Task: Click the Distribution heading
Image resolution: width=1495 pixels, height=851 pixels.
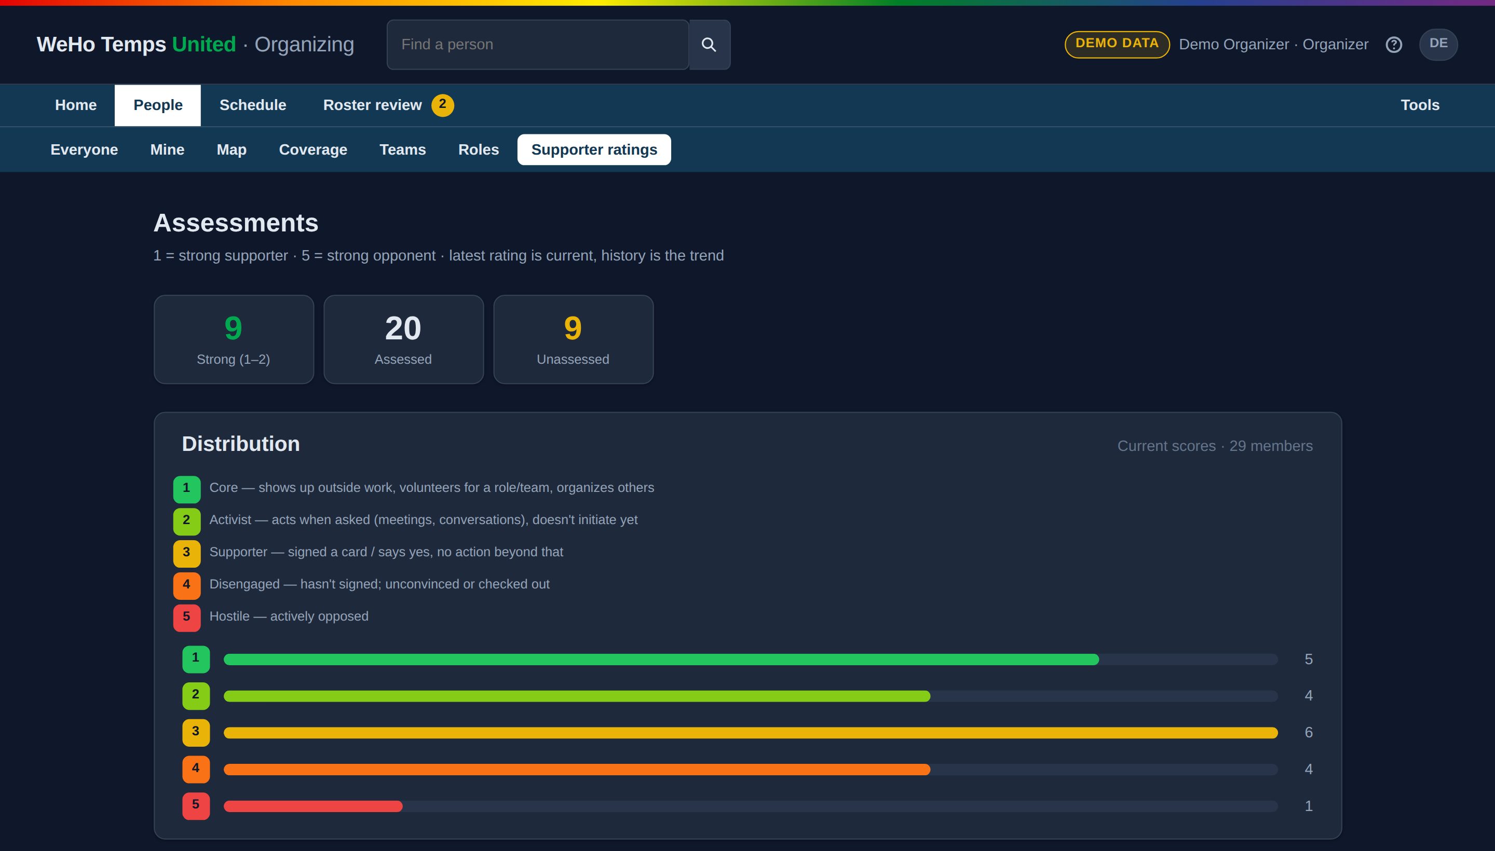Action: point(241,444)
